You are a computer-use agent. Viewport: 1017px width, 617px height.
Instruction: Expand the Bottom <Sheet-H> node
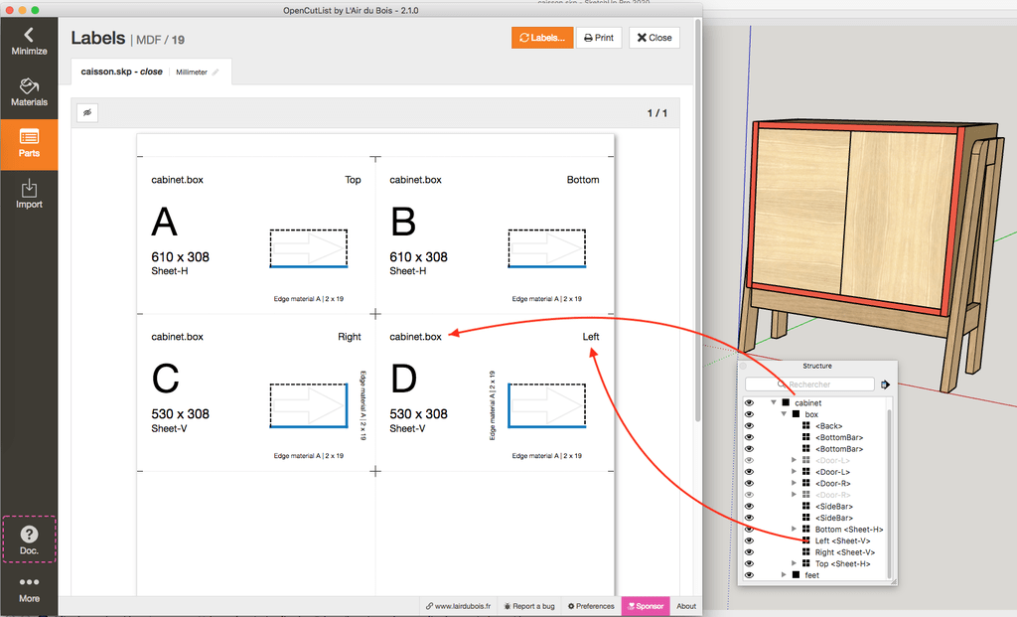pyautogui.click(x=794, y=529)
